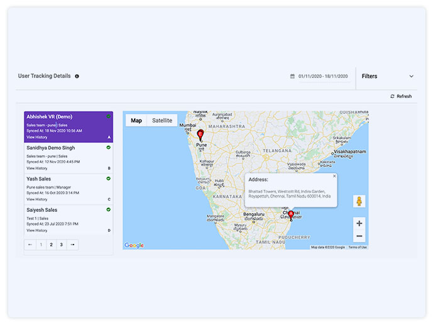Viewport: 433px width, 325px height.
Task: Open View History for Saiyesh Sales
Action: pyautogui.click(x=36, y=230)
